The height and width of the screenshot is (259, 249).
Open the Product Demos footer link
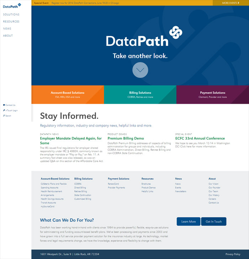coord(148,188)
